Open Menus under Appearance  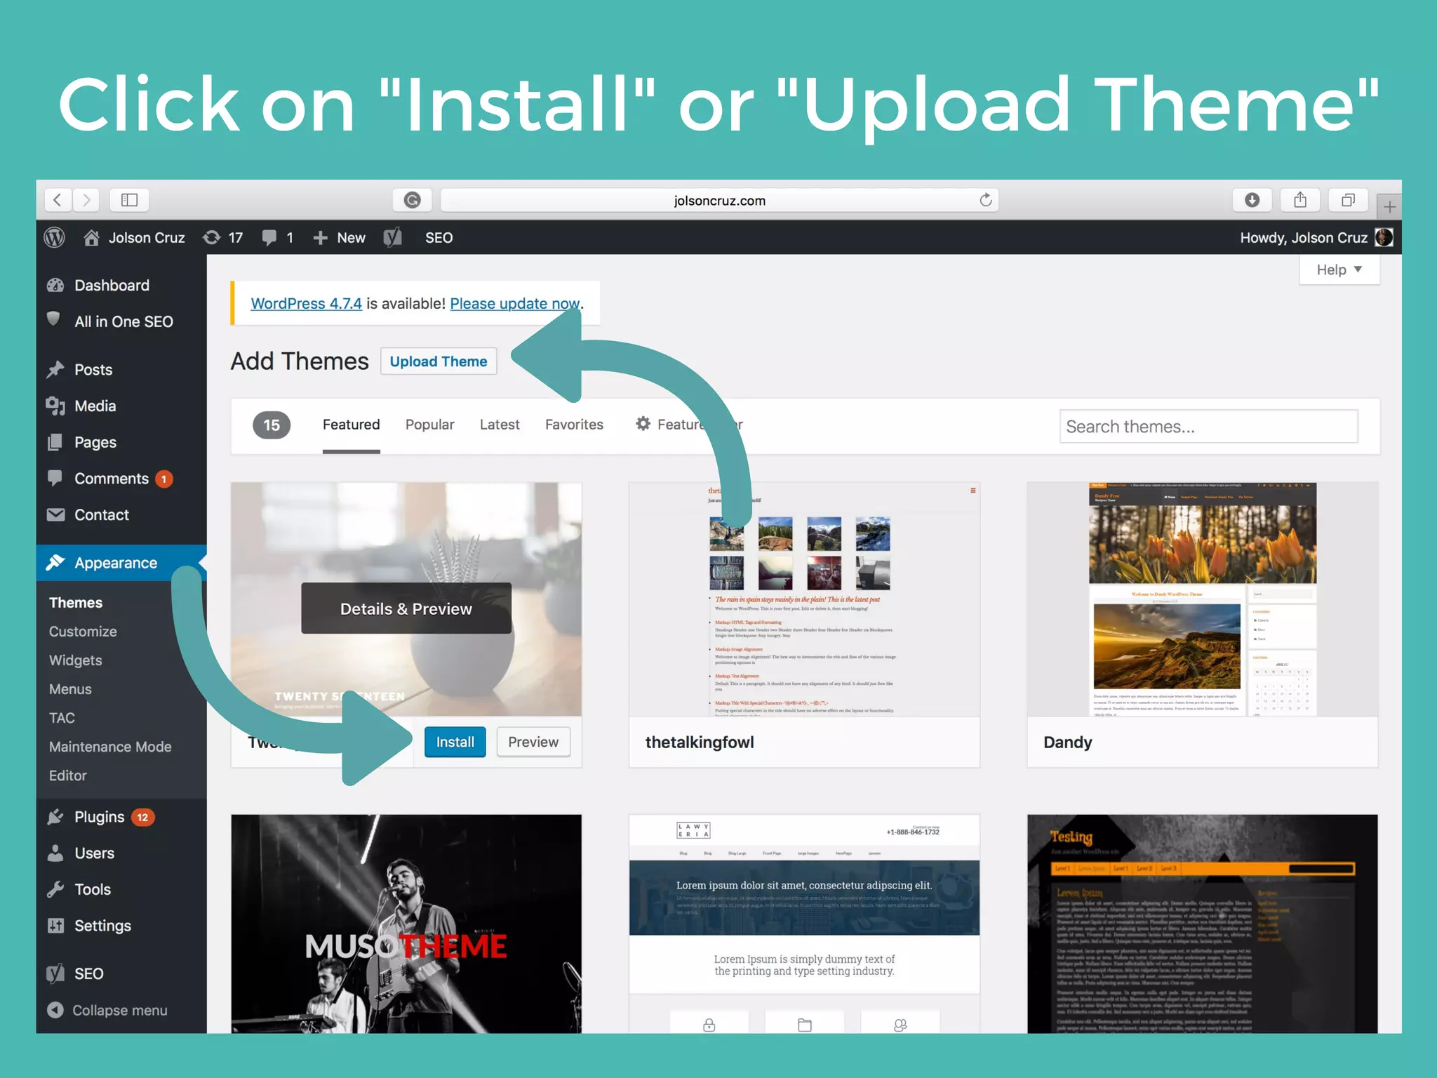[x=70, y=689]
